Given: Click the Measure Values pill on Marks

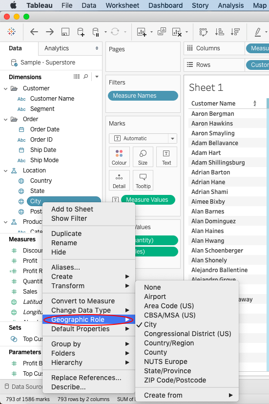Looking at the screenshot, I should [x=148, y=200].
